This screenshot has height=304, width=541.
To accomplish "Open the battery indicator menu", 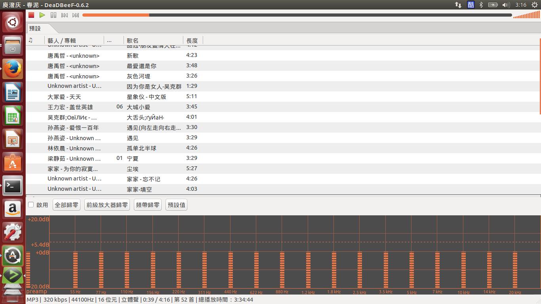I will (x=493, y=5).
